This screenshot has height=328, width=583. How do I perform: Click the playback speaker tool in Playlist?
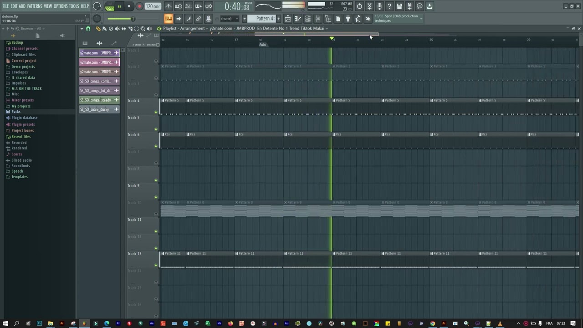[x=149, y=29]
